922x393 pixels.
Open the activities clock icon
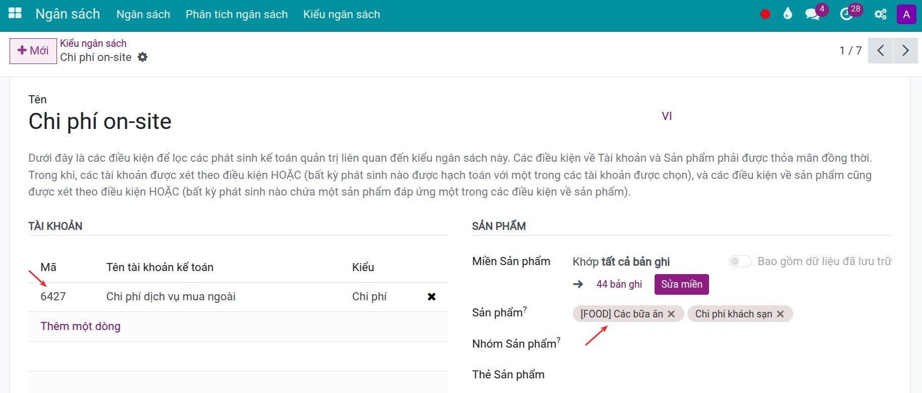click(x=846, y=14)
